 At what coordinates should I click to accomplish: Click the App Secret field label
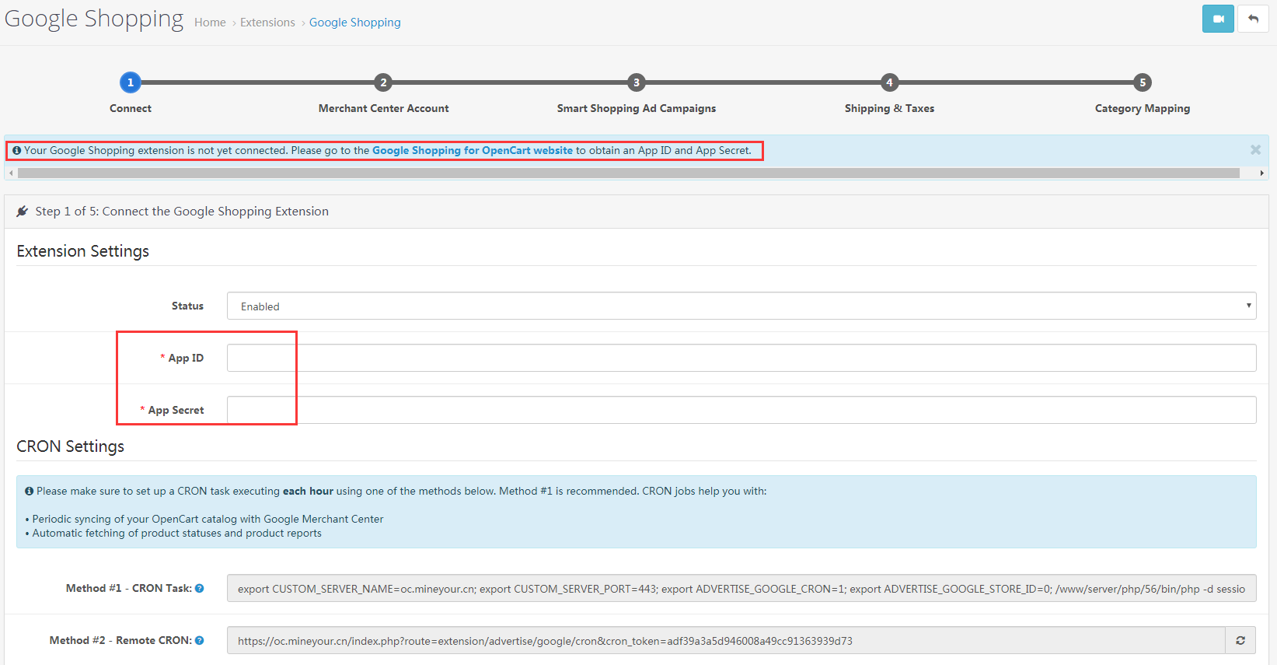(x=176, y=410)
